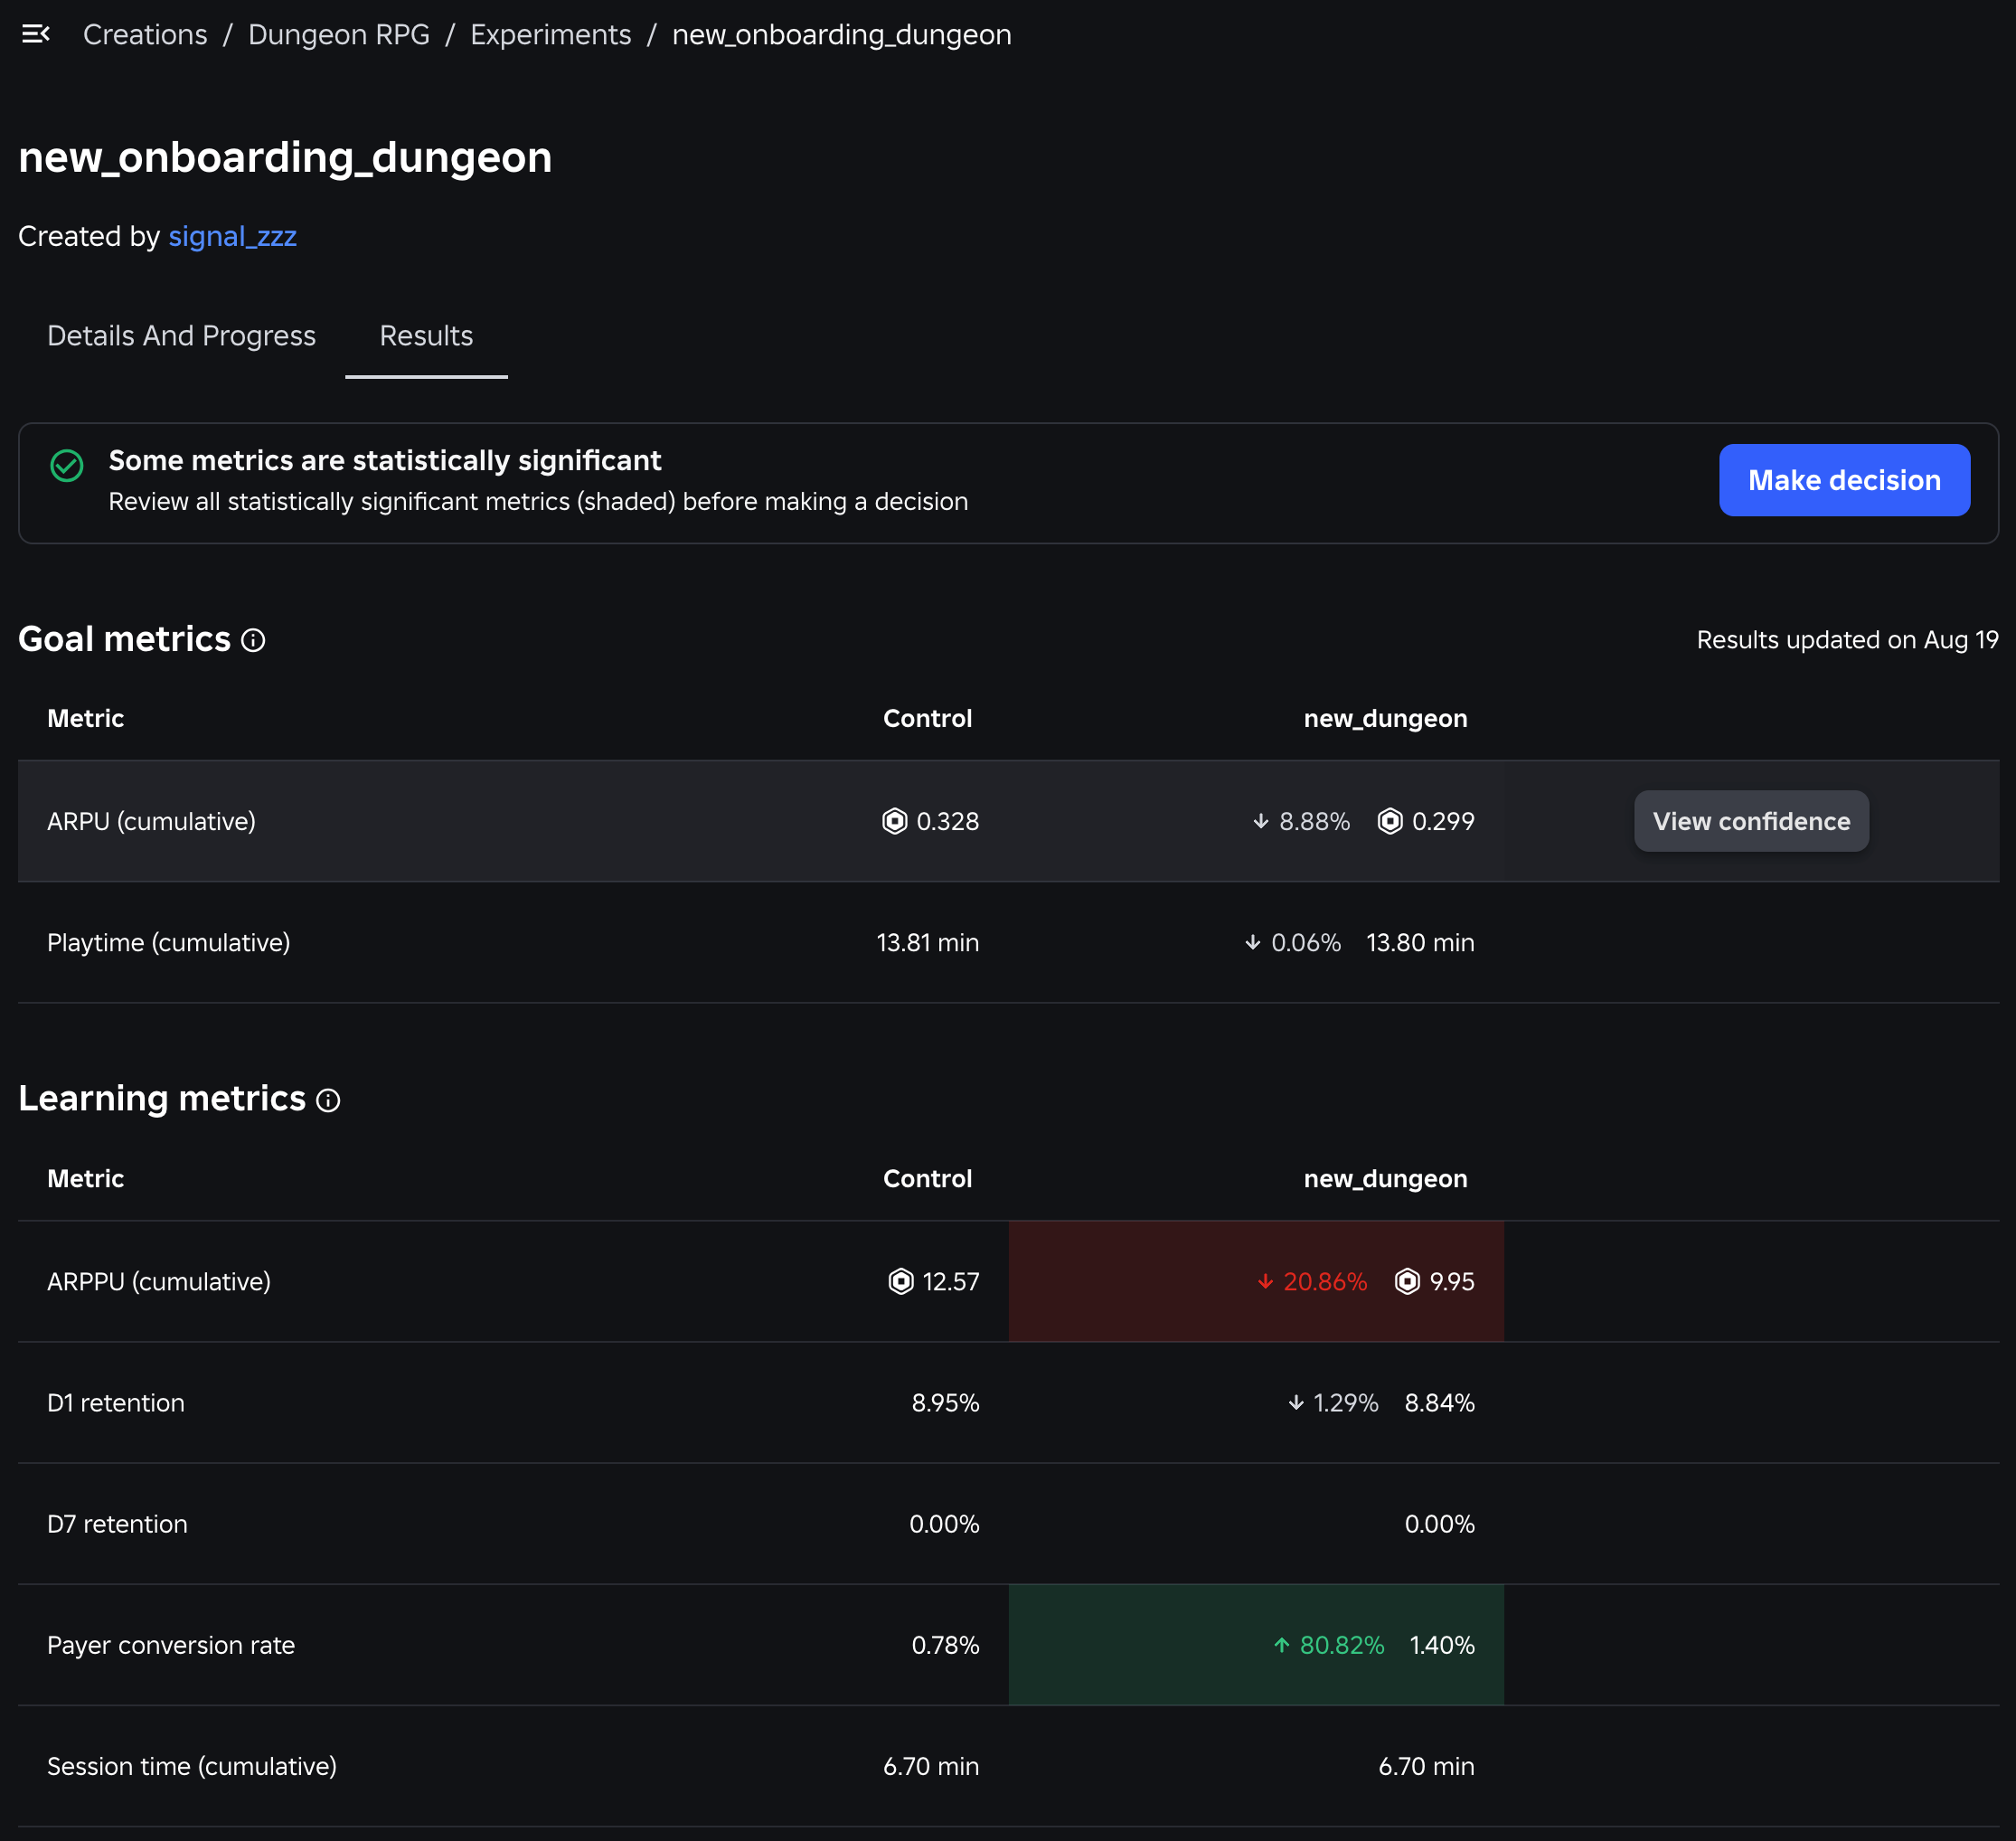Click the 13.81 min control value

coord(928,942)
